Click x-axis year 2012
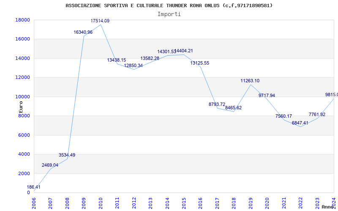The height and width of the screenshot is (211, 338). (134, 203)
